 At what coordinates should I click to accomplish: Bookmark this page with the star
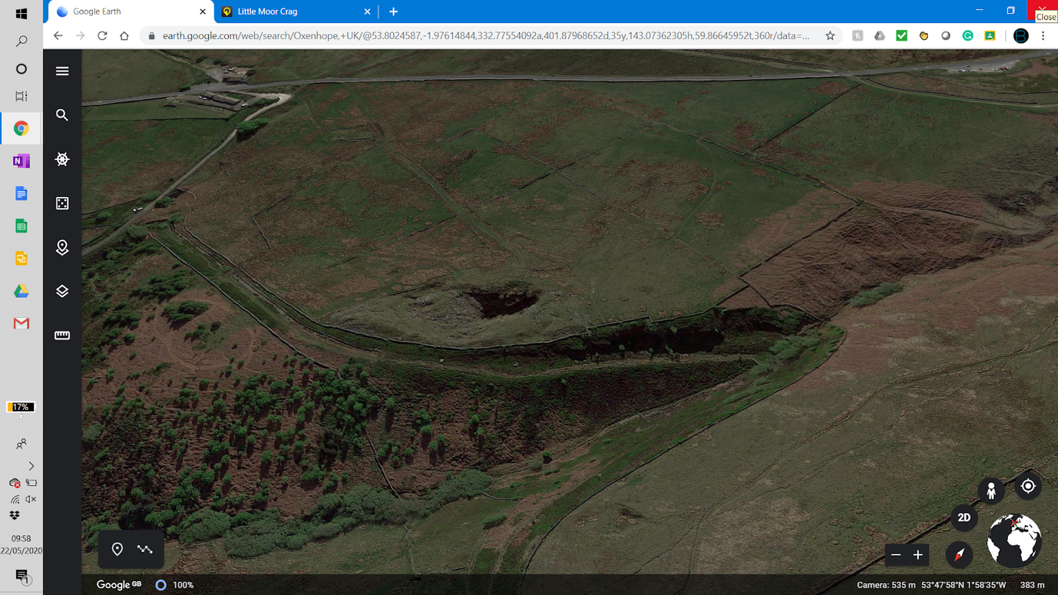tap(830, 35)
